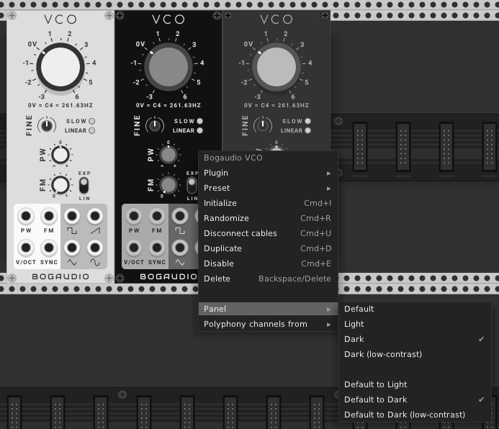Click the V/OCT input jack on light VCO
The image size is (499, 429).
click(26, 248)
